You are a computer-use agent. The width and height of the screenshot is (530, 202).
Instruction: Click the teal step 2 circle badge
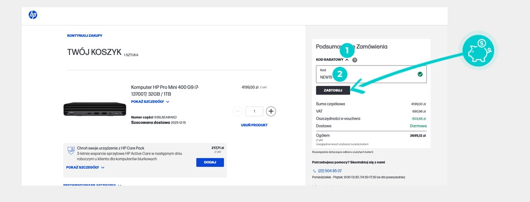[x=340, y=74]
